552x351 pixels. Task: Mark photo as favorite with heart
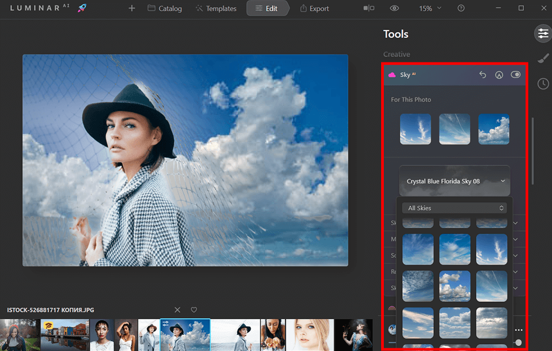[194, 310]
